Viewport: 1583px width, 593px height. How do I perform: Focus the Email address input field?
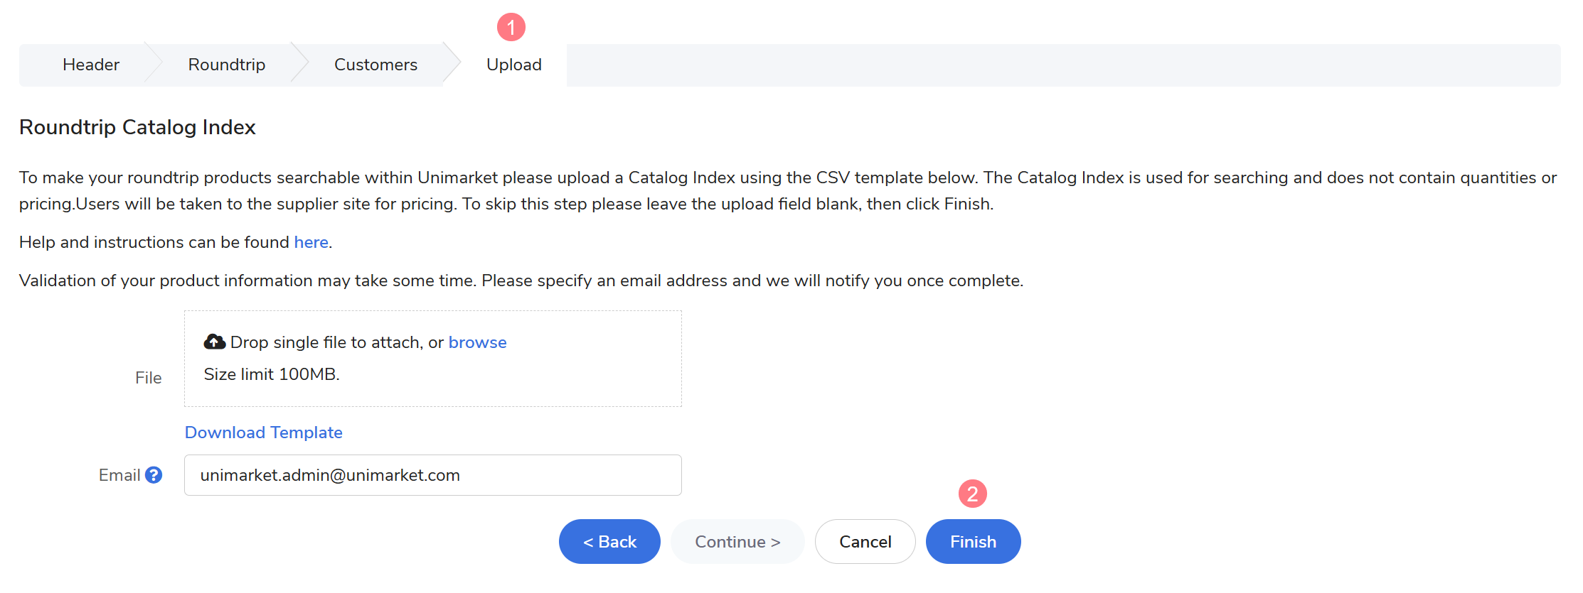(x=432, y=475)
